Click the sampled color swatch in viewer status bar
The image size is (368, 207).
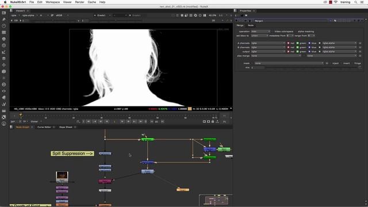tap(190, 109)
